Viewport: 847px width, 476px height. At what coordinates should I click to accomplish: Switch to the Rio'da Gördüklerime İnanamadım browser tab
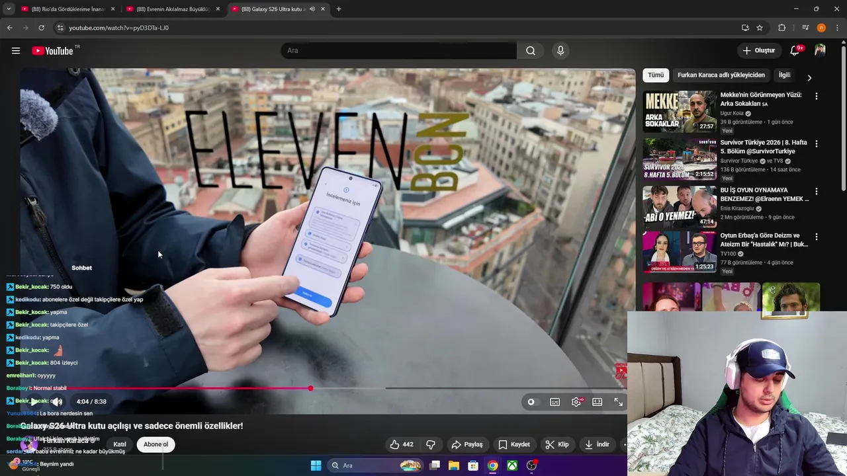67,9
